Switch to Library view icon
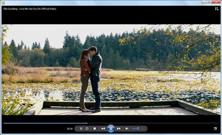 click(216, 9)
